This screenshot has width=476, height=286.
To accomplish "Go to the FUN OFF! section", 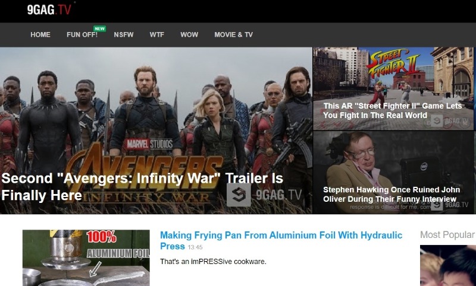I will (x=82, y=34).
